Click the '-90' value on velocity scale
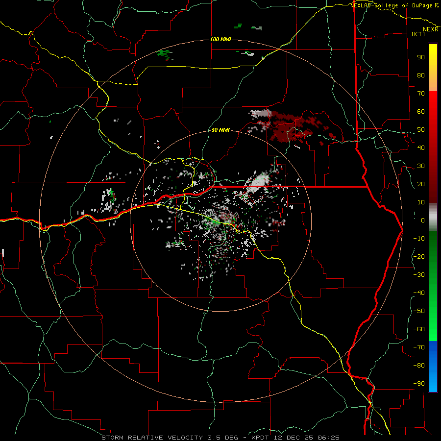 pyautogui.click(x=419, y=383)
